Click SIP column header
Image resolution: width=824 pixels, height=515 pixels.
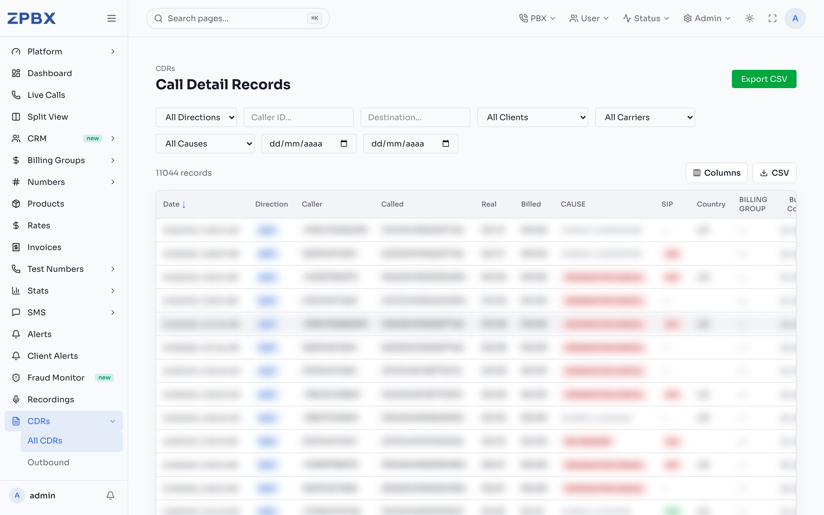click(667, 204)
